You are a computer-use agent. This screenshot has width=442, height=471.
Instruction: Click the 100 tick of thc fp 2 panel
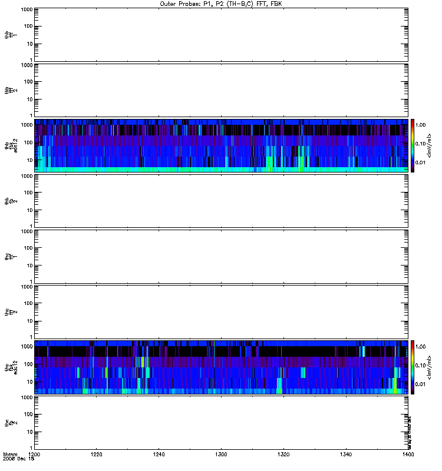tap(28, 414)
